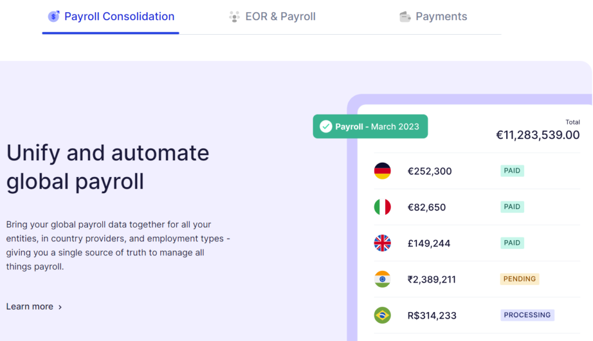Click the Unify and automate global payroll heading
This screenshot has height=341, width=593.
[x=108, y=167]
